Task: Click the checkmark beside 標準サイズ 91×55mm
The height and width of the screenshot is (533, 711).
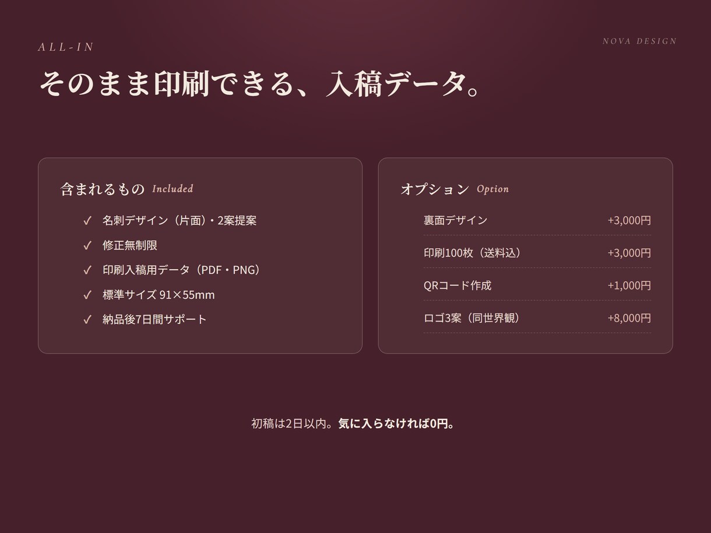Action: (x=87, y=295)
